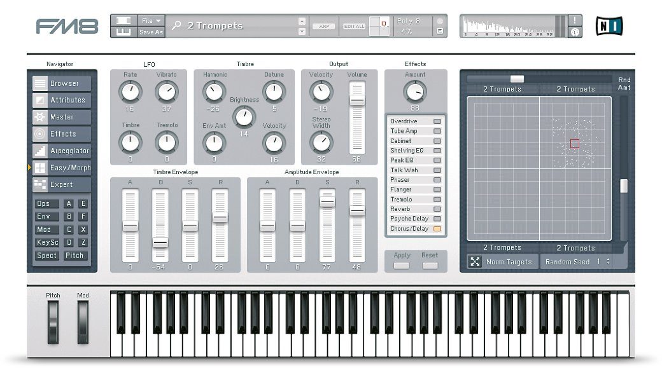The width and height of the screenshot is (662, 368).
Task: Open the Ops expert page
Action: coord(46,203)
